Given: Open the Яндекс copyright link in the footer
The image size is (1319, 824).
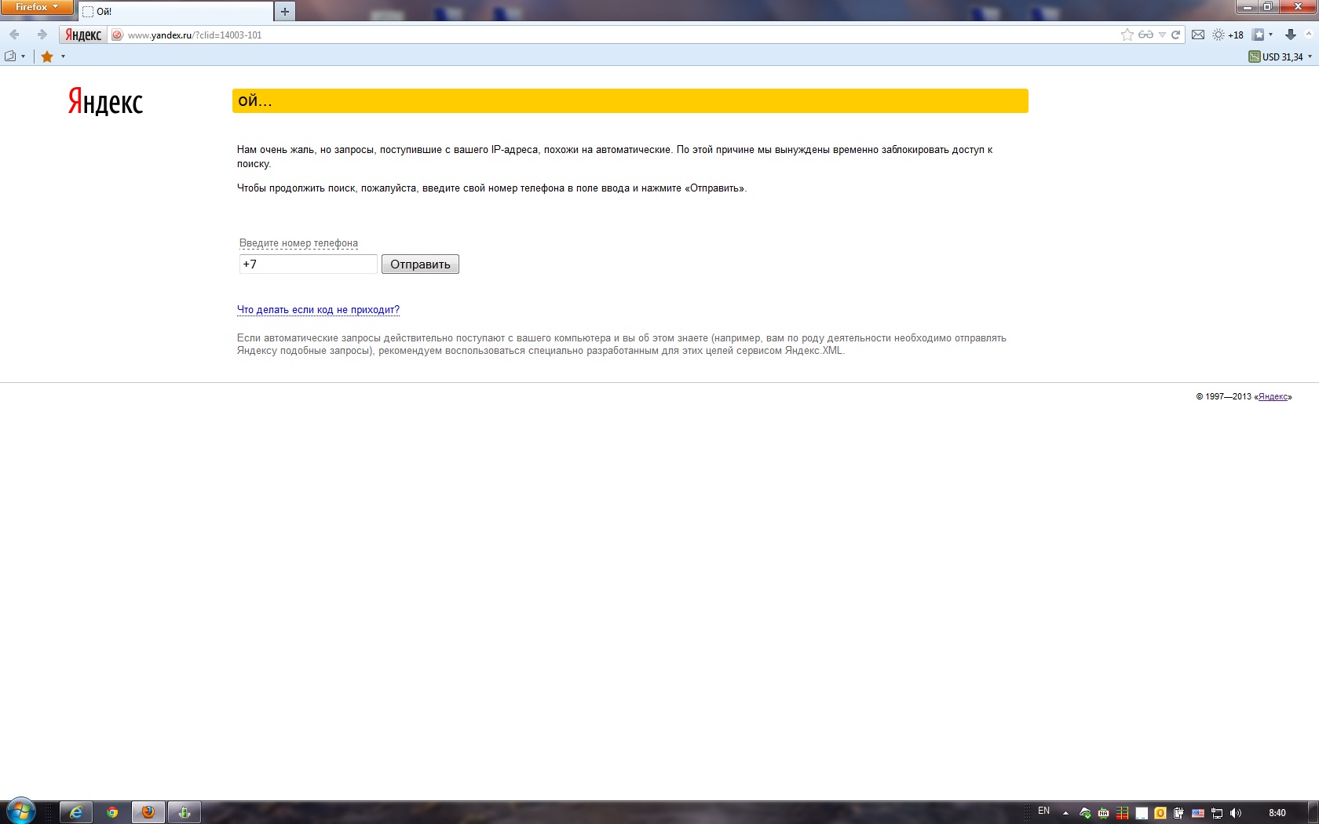Looking at the screenshot, I should pos(1273,397).
